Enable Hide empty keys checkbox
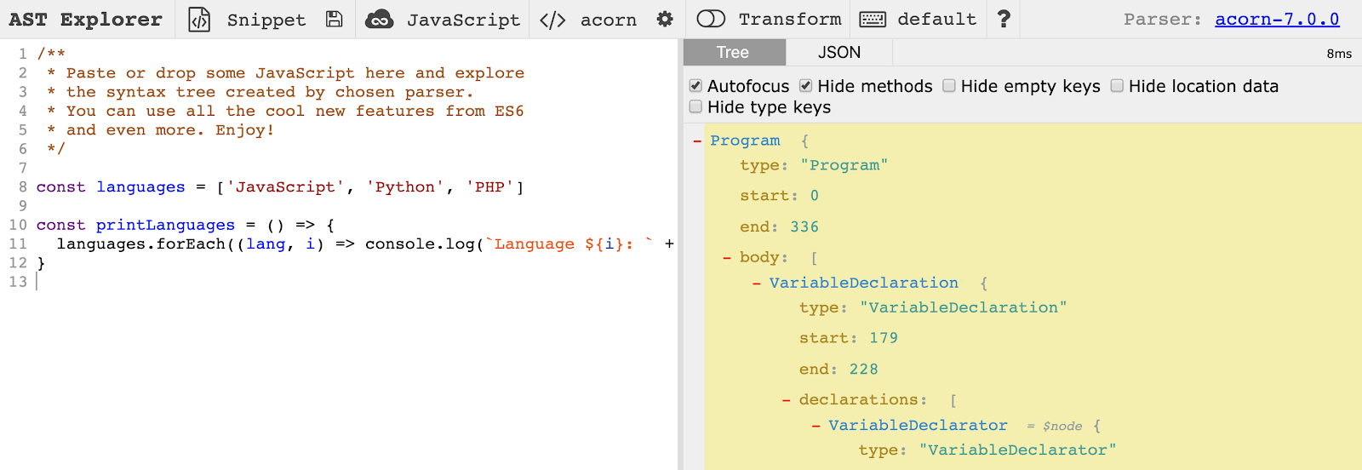Screen dimensions: 1362x470 [x=949, y=86]
